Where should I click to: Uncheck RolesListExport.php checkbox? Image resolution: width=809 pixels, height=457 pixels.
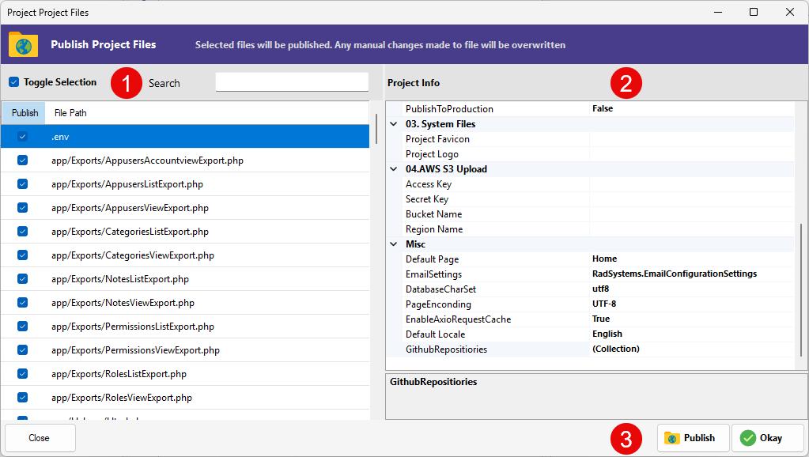coord(22,374)
